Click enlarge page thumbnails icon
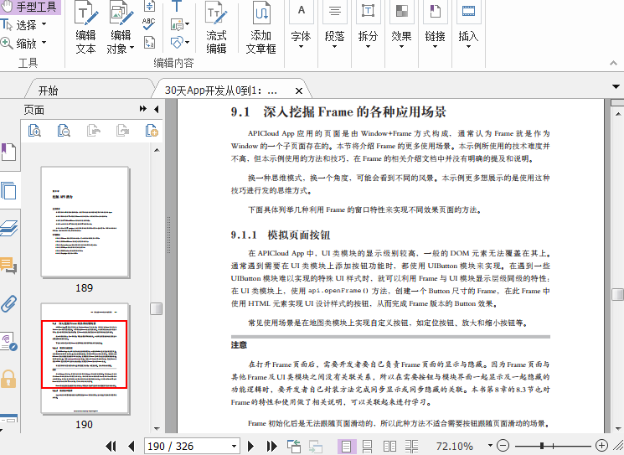This screenshot has width=624, height=455. click(x=34, y=130)
